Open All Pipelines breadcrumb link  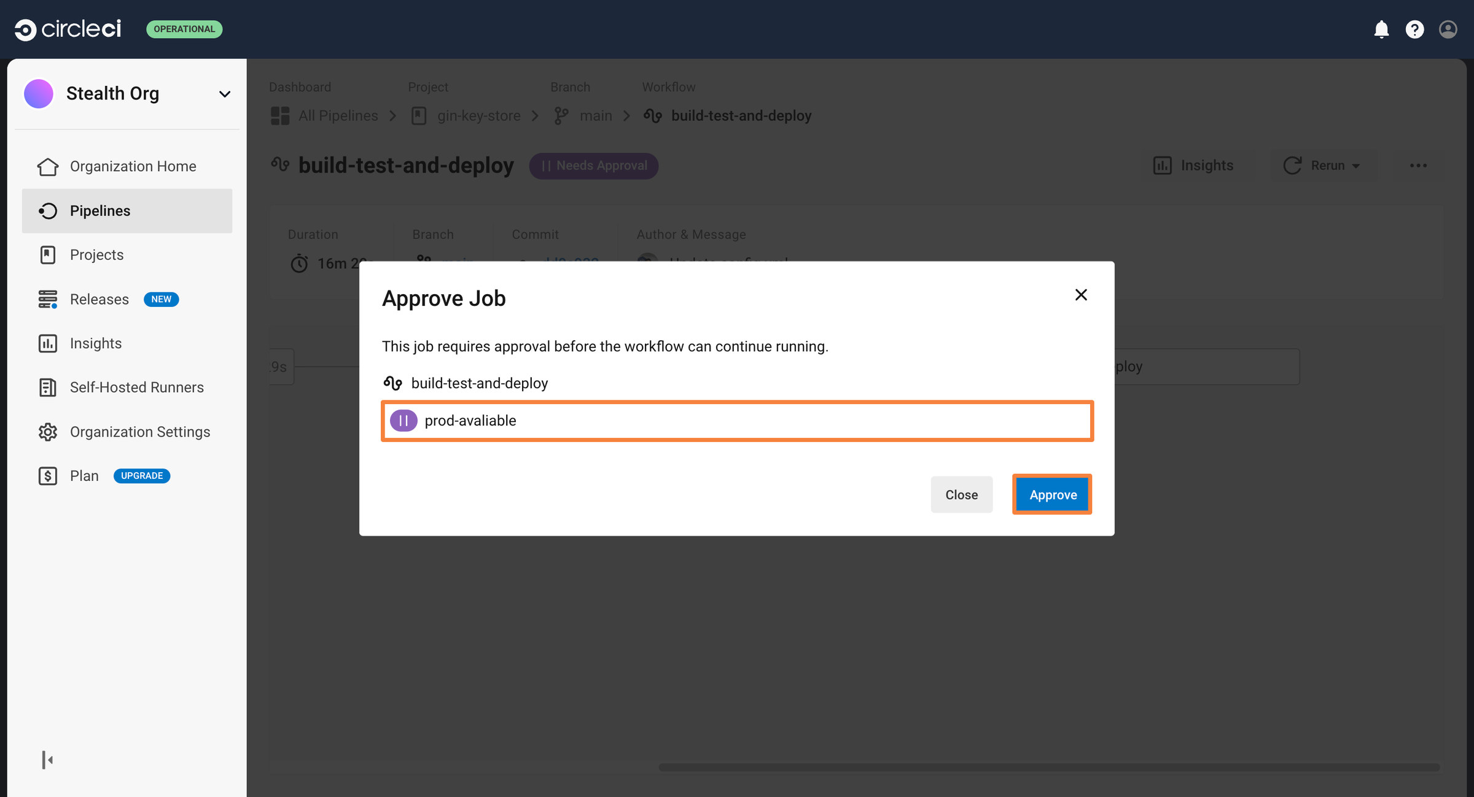[338, 115]
